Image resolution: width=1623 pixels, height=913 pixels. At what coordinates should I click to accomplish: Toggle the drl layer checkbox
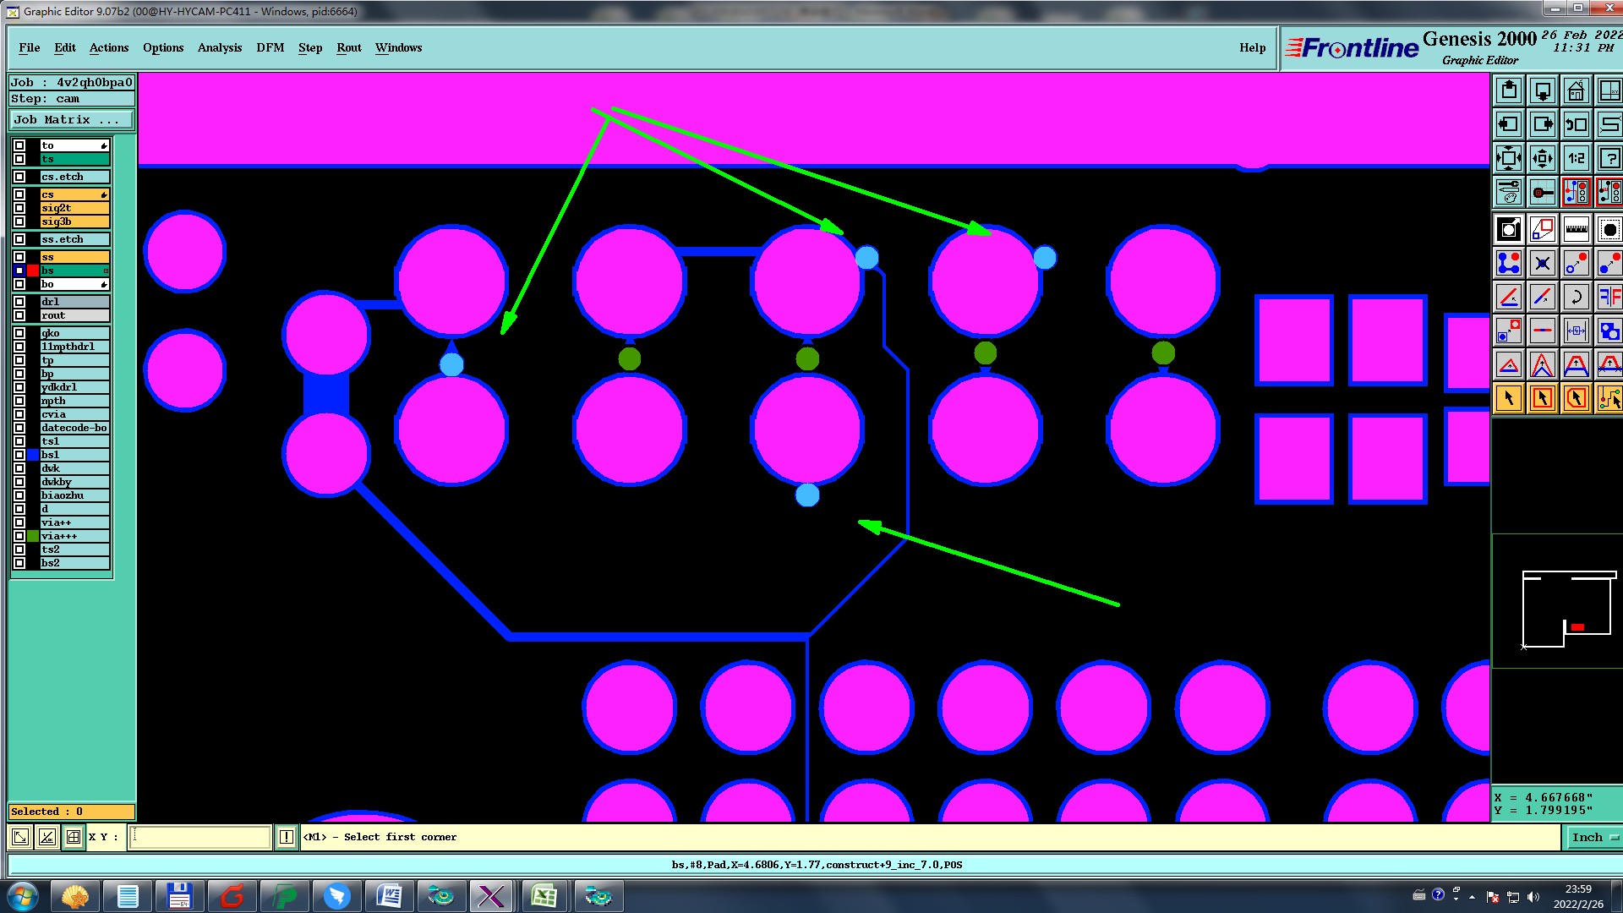(x=19, y=302)
